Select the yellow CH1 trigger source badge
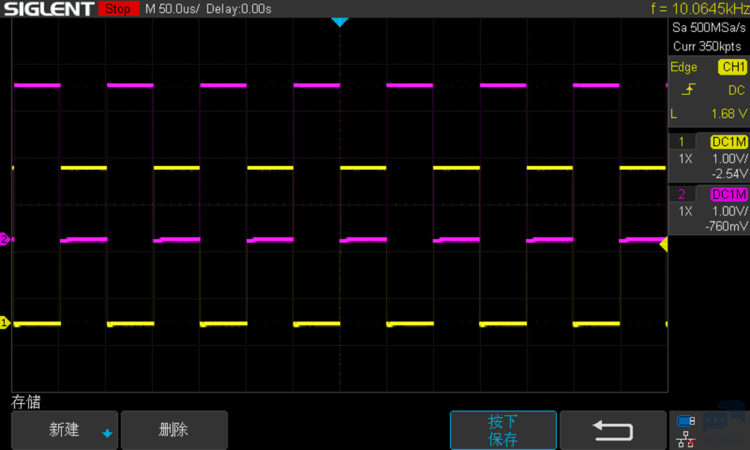Image resolution: width=750 pixels, height=450 pixels. click(x=733, y=67)
